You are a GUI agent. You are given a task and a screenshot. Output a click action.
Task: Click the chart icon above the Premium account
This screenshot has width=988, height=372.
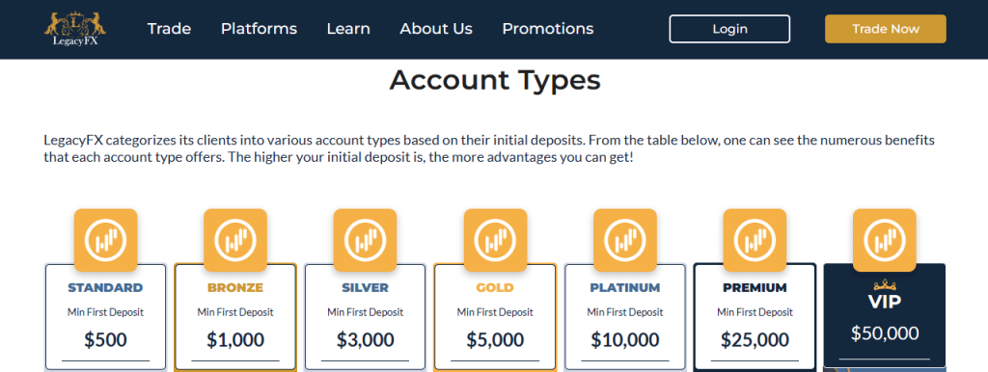pyautogui.click(x=755, y=240)
